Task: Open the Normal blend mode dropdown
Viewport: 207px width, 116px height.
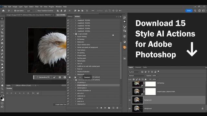Action: coord(137,76)
